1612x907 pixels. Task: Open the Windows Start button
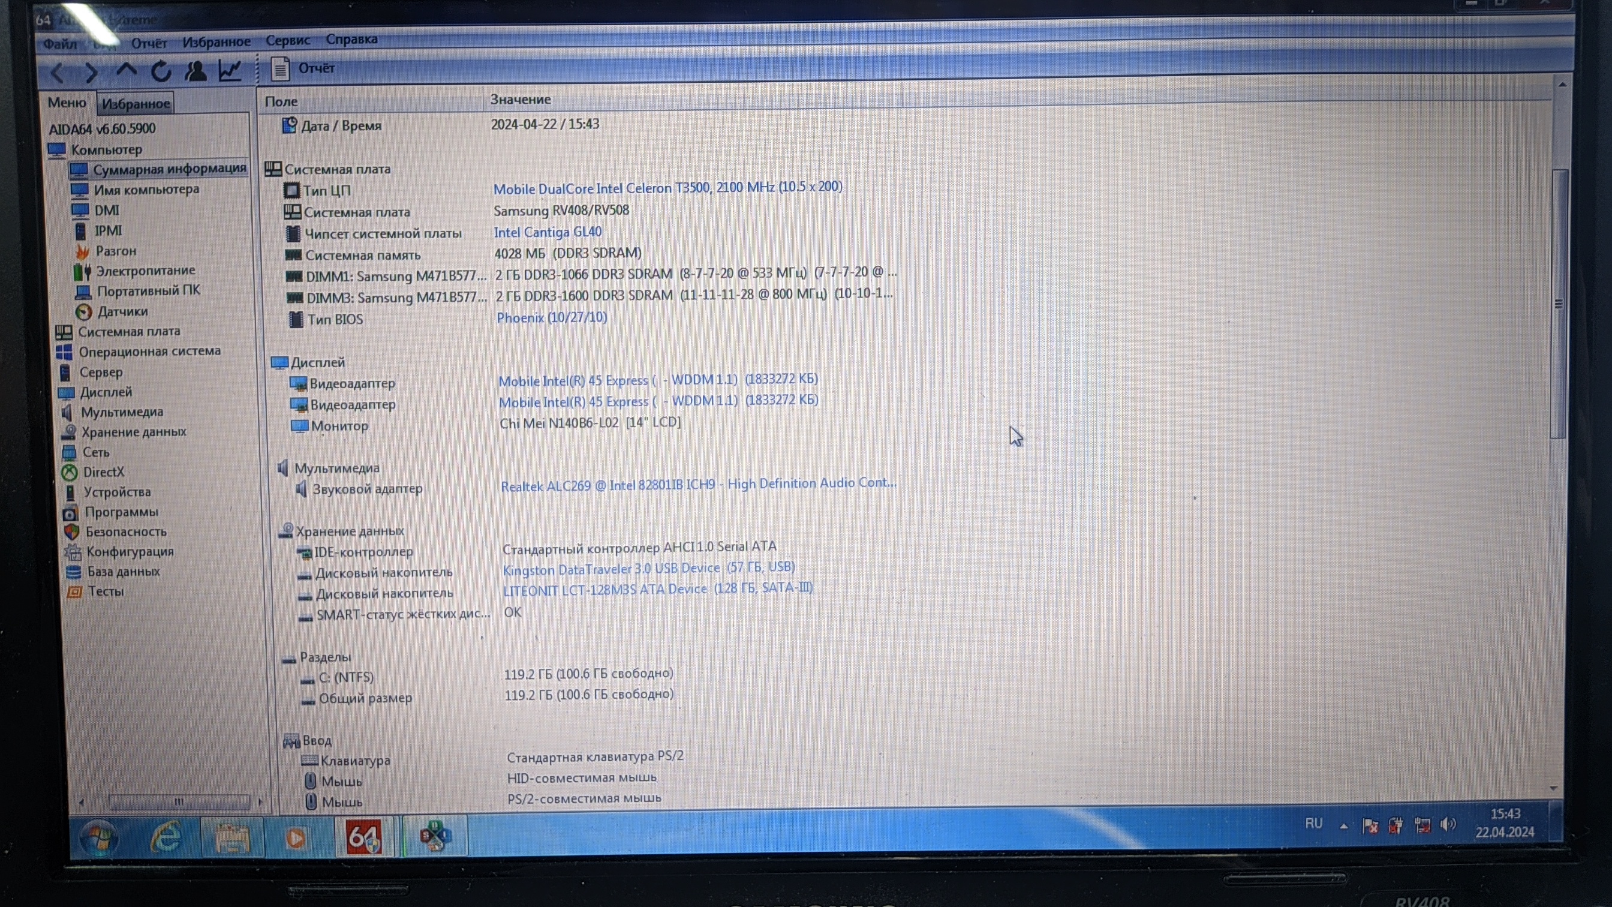[98, 839]
